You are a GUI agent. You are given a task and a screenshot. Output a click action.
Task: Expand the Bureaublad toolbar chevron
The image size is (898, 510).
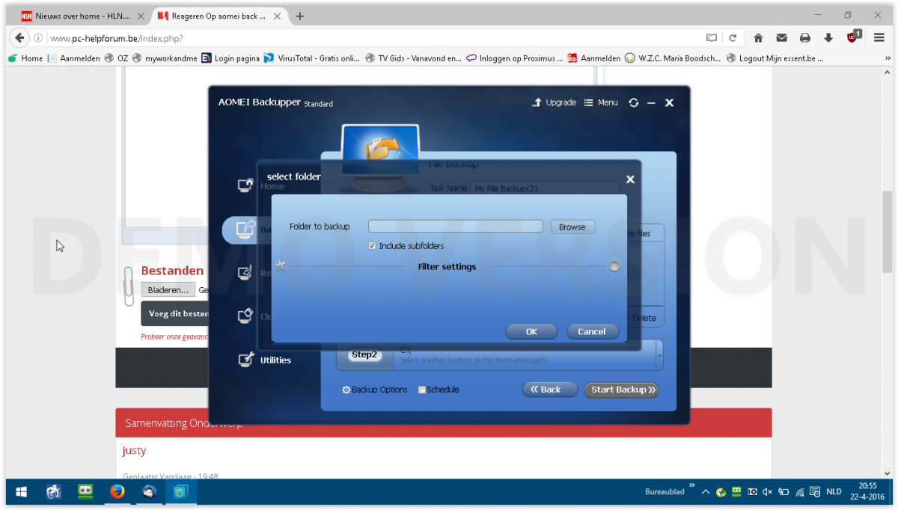pyautogui.click(x=691, y=486)
